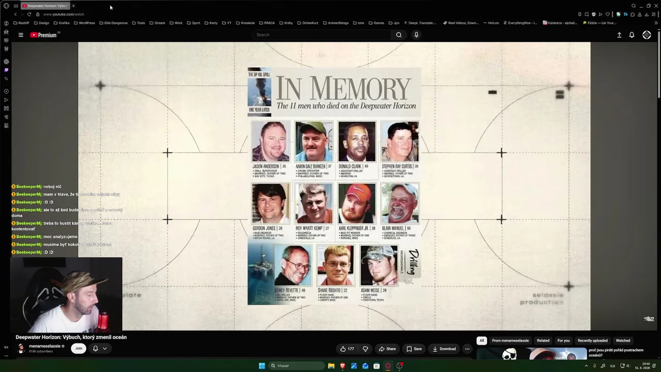Open Opera browser from the taskbar

388,366
